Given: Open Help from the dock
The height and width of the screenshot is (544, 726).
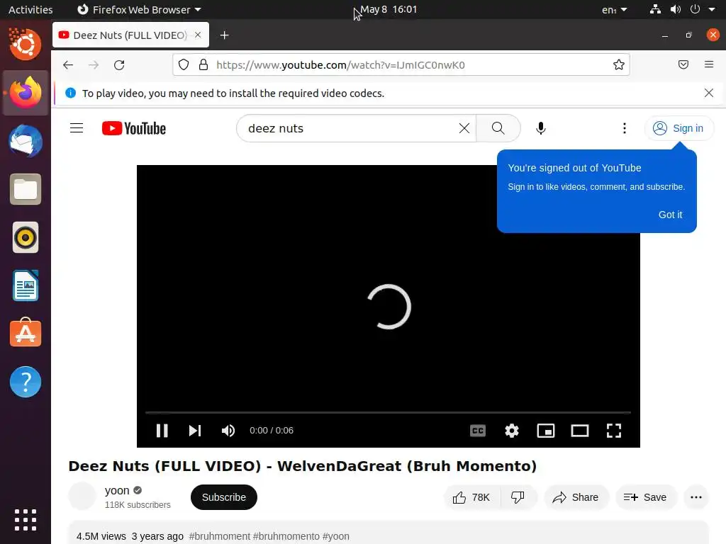Looking at the screenshot, I should click(26, 382).
